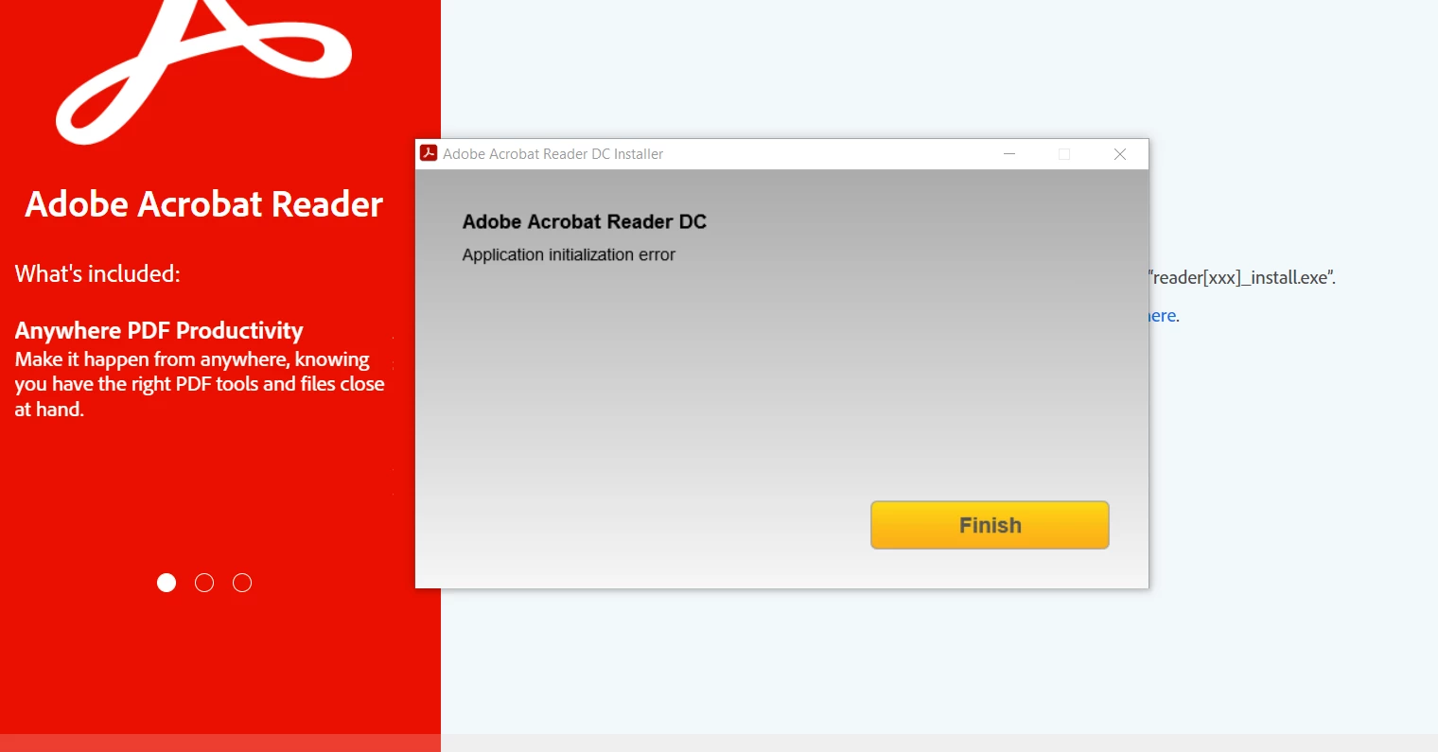Switch to the third carousel slide dot
The image size is (1438, 752).
(242, 583)
